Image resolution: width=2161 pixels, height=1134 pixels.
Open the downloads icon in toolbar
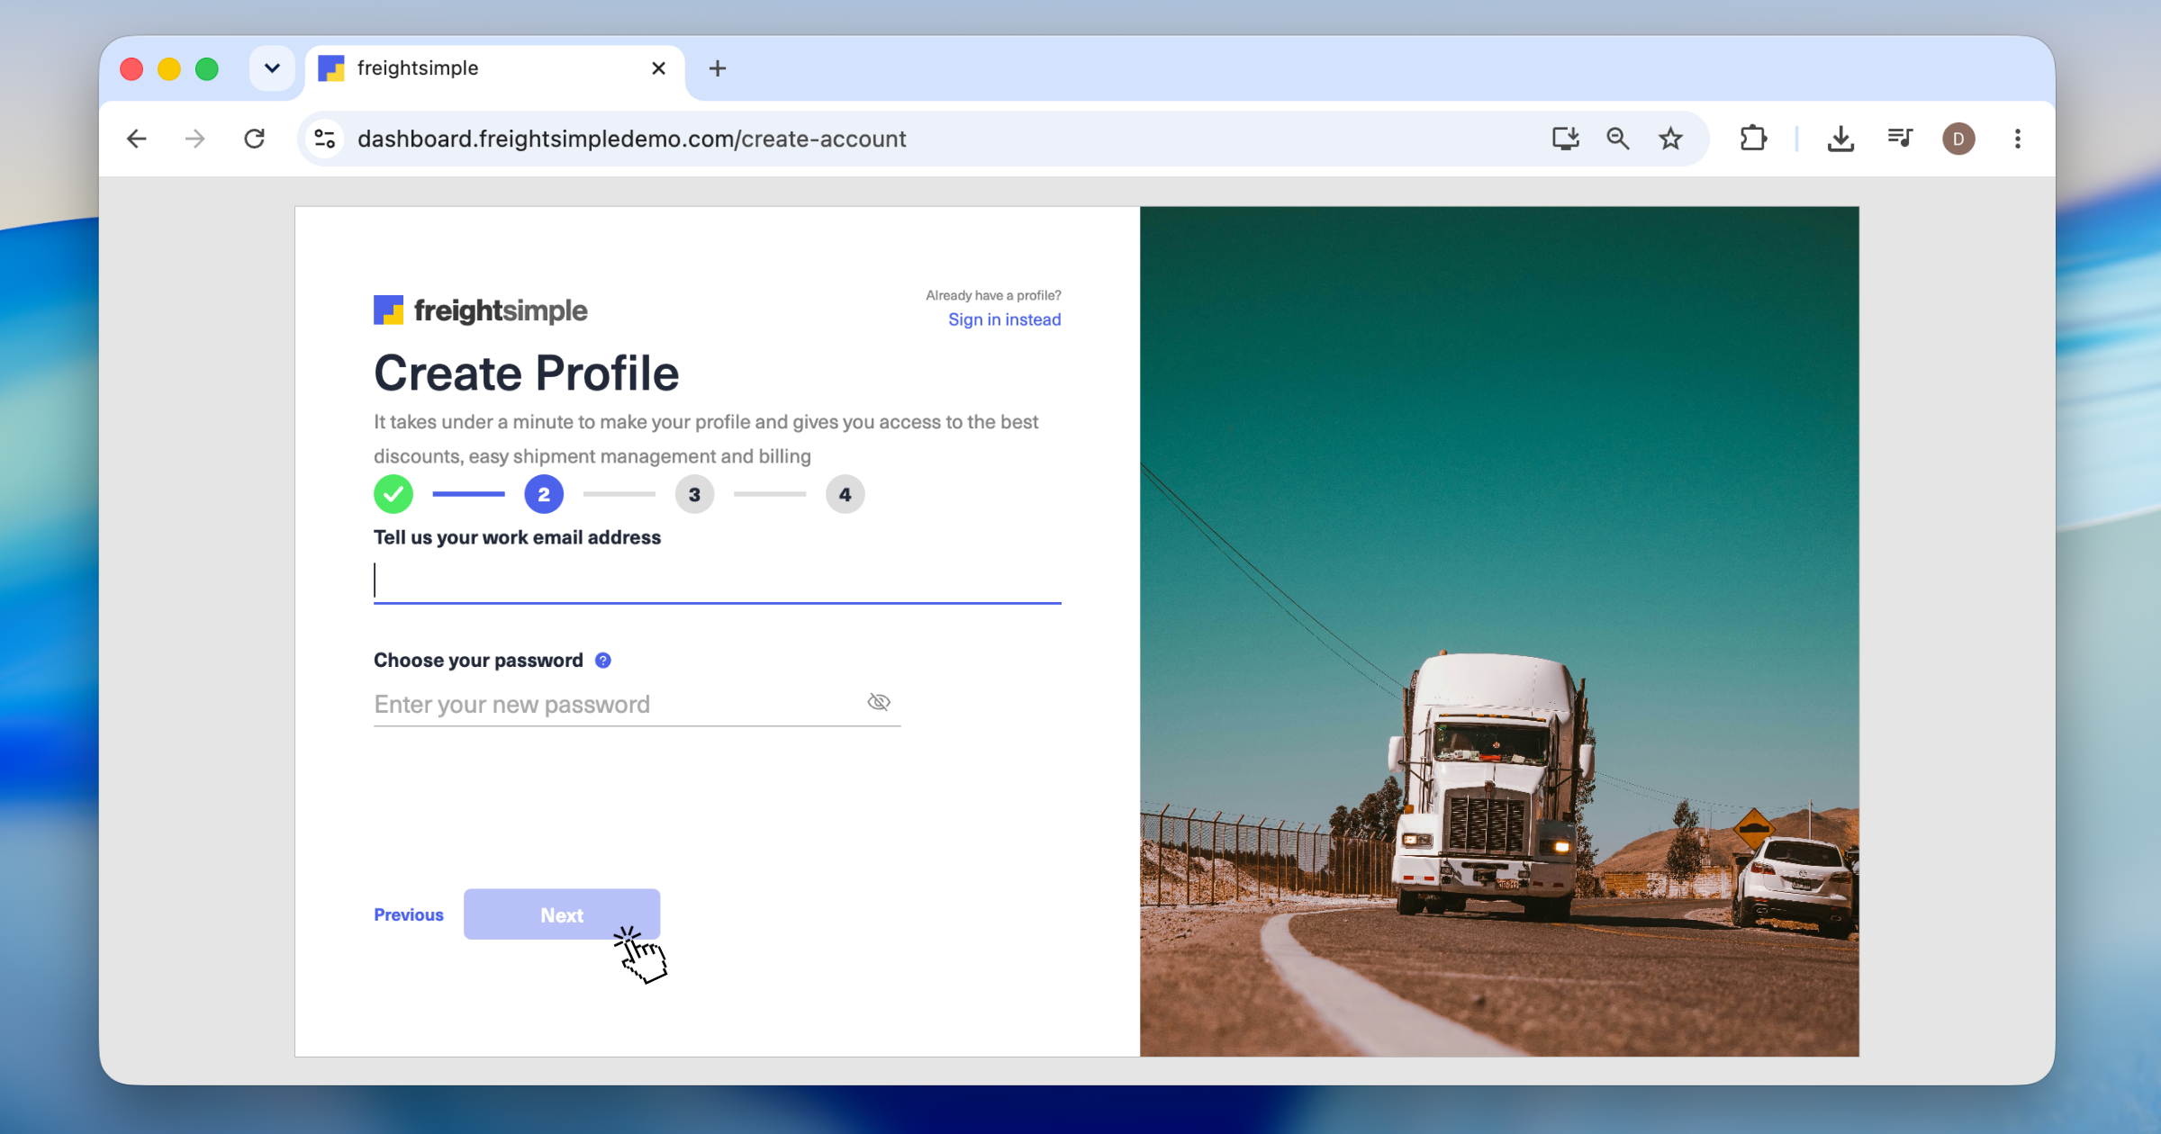point(1840,139)
